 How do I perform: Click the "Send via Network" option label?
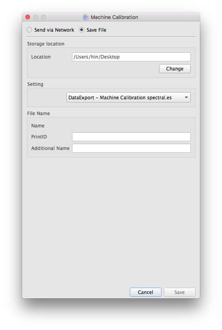click(x=54, y=30)
